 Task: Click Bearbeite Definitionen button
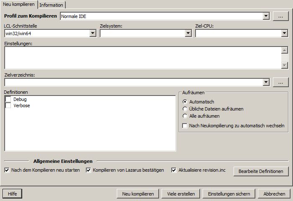coord(261,171)
